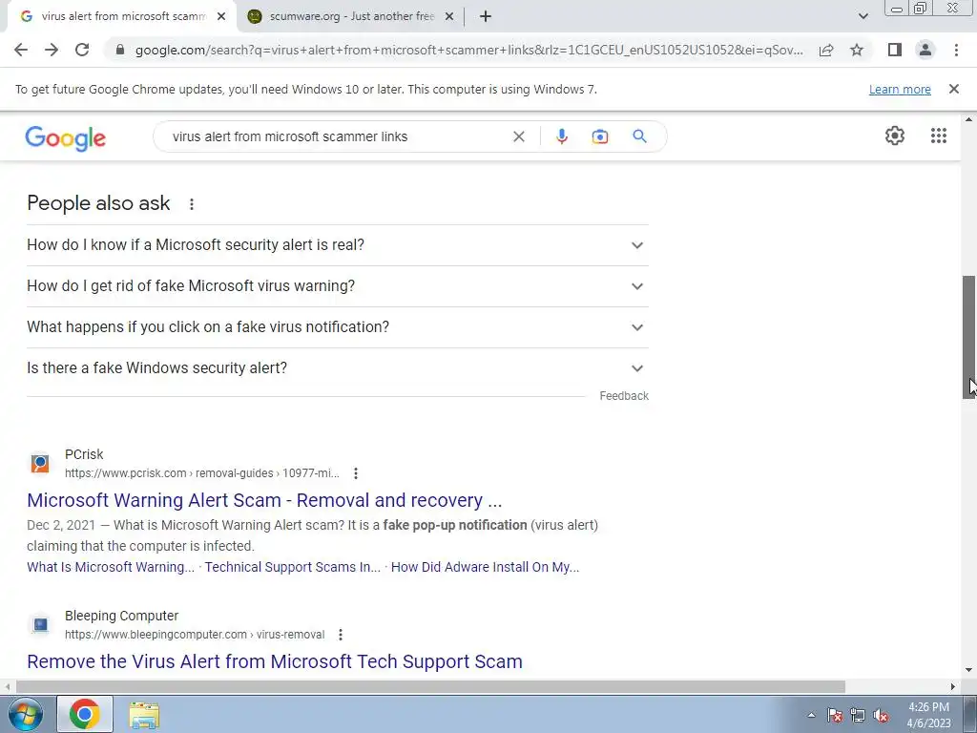Click the horizontal scrollbar right arrow
The width and height of the screenshot is (977, 733).
click(x=953, y=687)
